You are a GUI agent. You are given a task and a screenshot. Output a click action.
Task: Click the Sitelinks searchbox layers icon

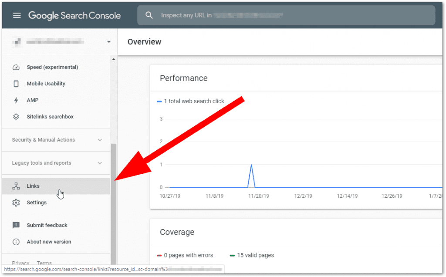[16, 117]
